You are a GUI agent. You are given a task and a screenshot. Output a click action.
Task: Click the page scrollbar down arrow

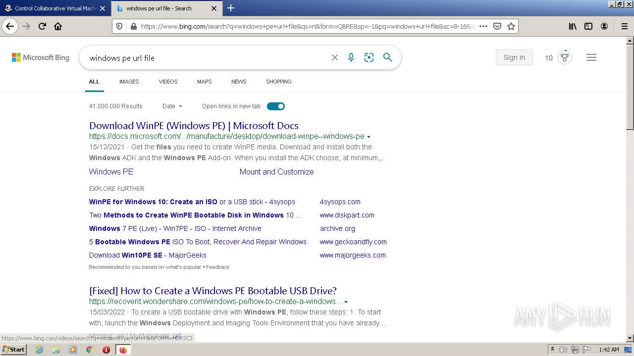tap(630, 338)
